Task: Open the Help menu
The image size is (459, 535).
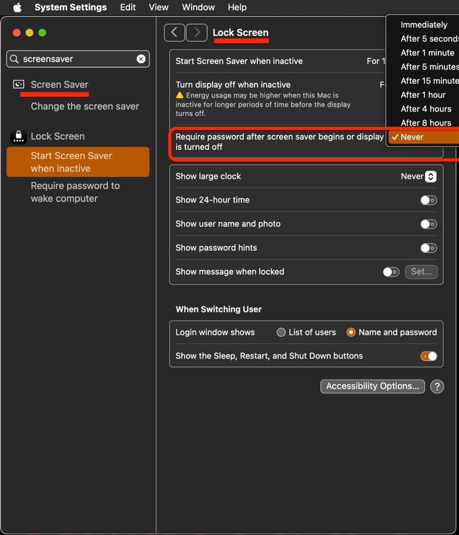Action: [237, 7]
